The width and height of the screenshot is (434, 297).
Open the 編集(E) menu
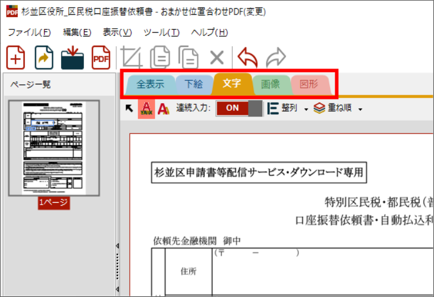(x=77, y=32)
